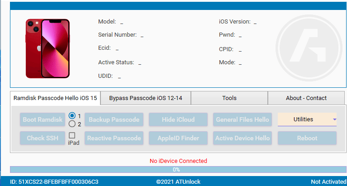Click the ID 51XCS22-BFEBFBFF000306C3 text
The width and height of the screenshot is (347, 186).
54,182
